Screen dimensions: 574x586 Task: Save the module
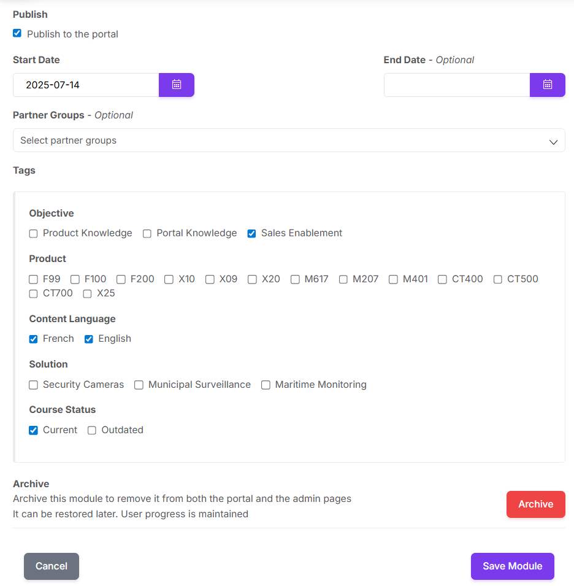(x=512, y=566)
